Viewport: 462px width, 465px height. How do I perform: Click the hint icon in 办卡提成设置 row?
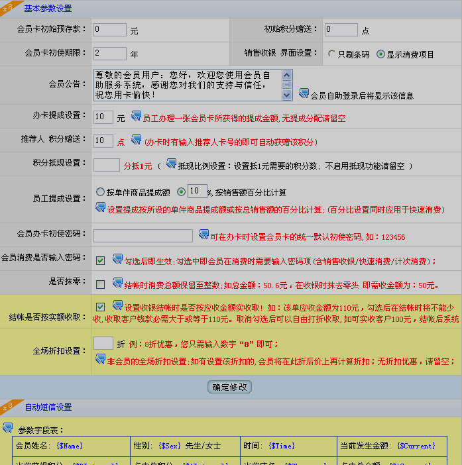click(x=136, y=116)
